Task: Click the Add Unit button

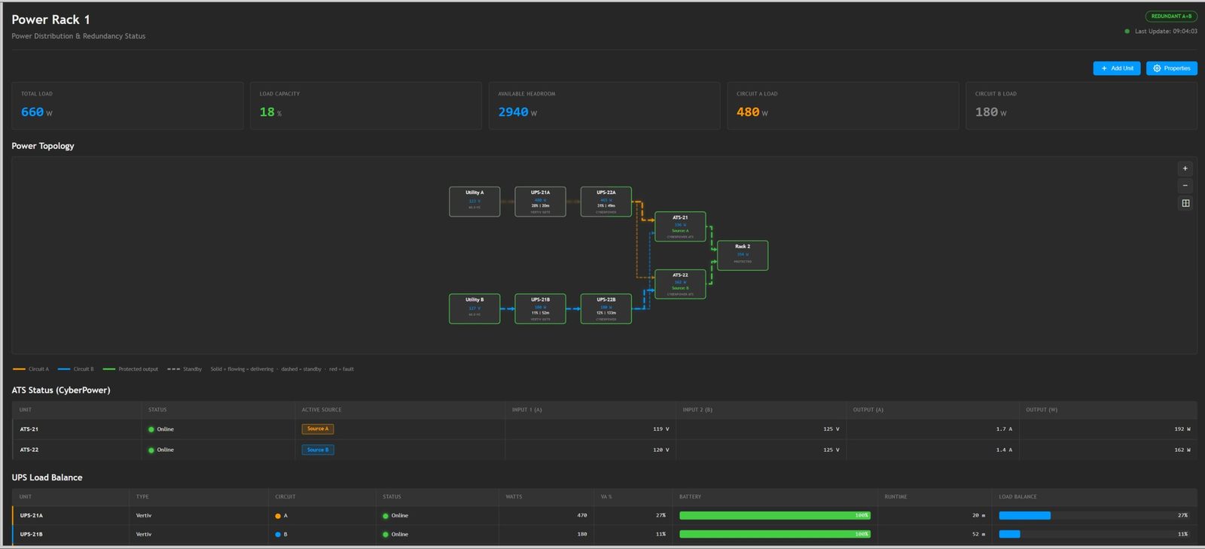Action: tap(1116, 68)
